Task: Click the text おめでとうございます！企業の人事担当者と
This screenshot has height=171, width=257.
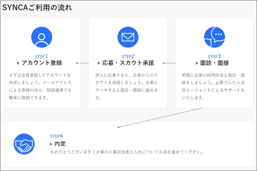Action: tap(127, 152)
